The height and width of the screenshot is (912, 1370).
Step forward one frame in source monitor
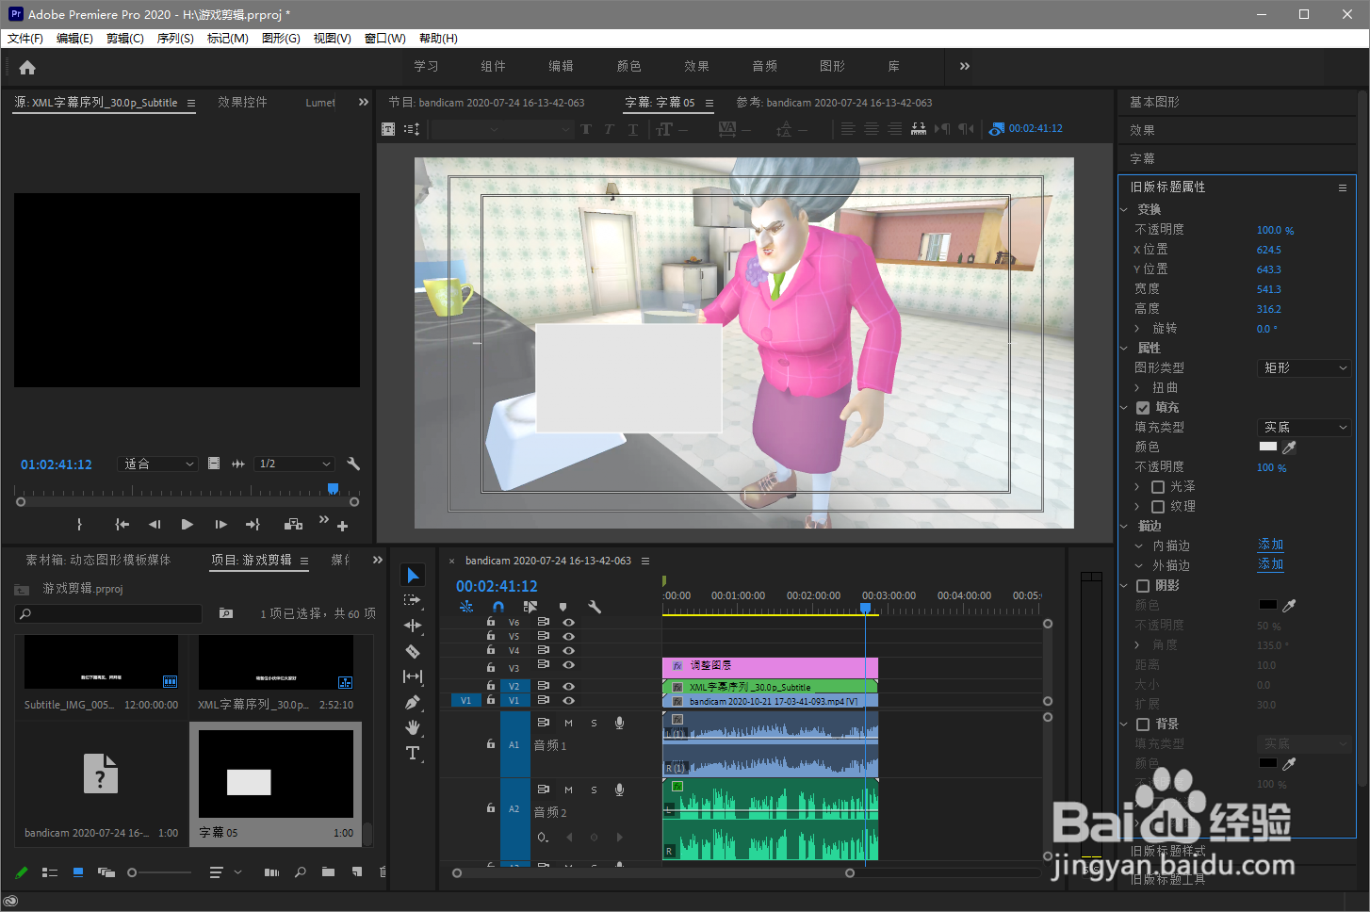[x=220, y=524]
